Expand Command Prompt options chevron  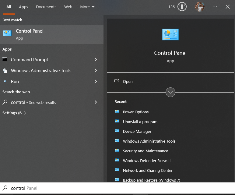point(96,59)
